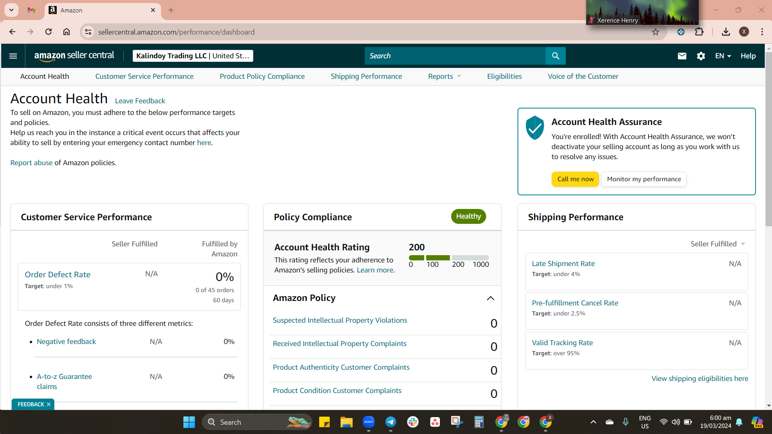The image size is (772, 434).
Task: Open the Valid Tracking Rate link
Action: [562, 343]
